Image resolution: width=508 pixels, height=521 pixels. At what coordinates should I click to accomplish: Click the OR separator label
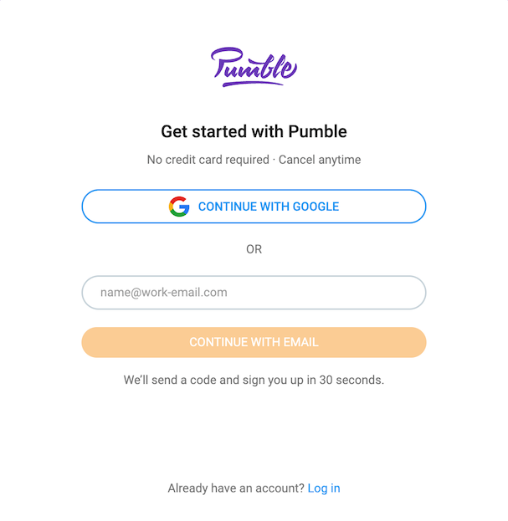(254, 249)
